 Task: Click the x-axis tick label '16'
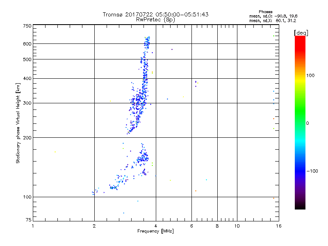(x=279, y=226)
